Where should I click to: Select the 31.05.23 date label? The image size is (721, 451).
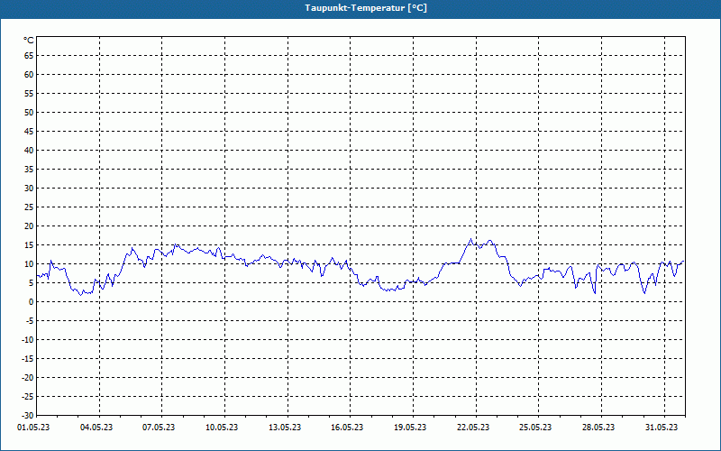click(662, 428)
